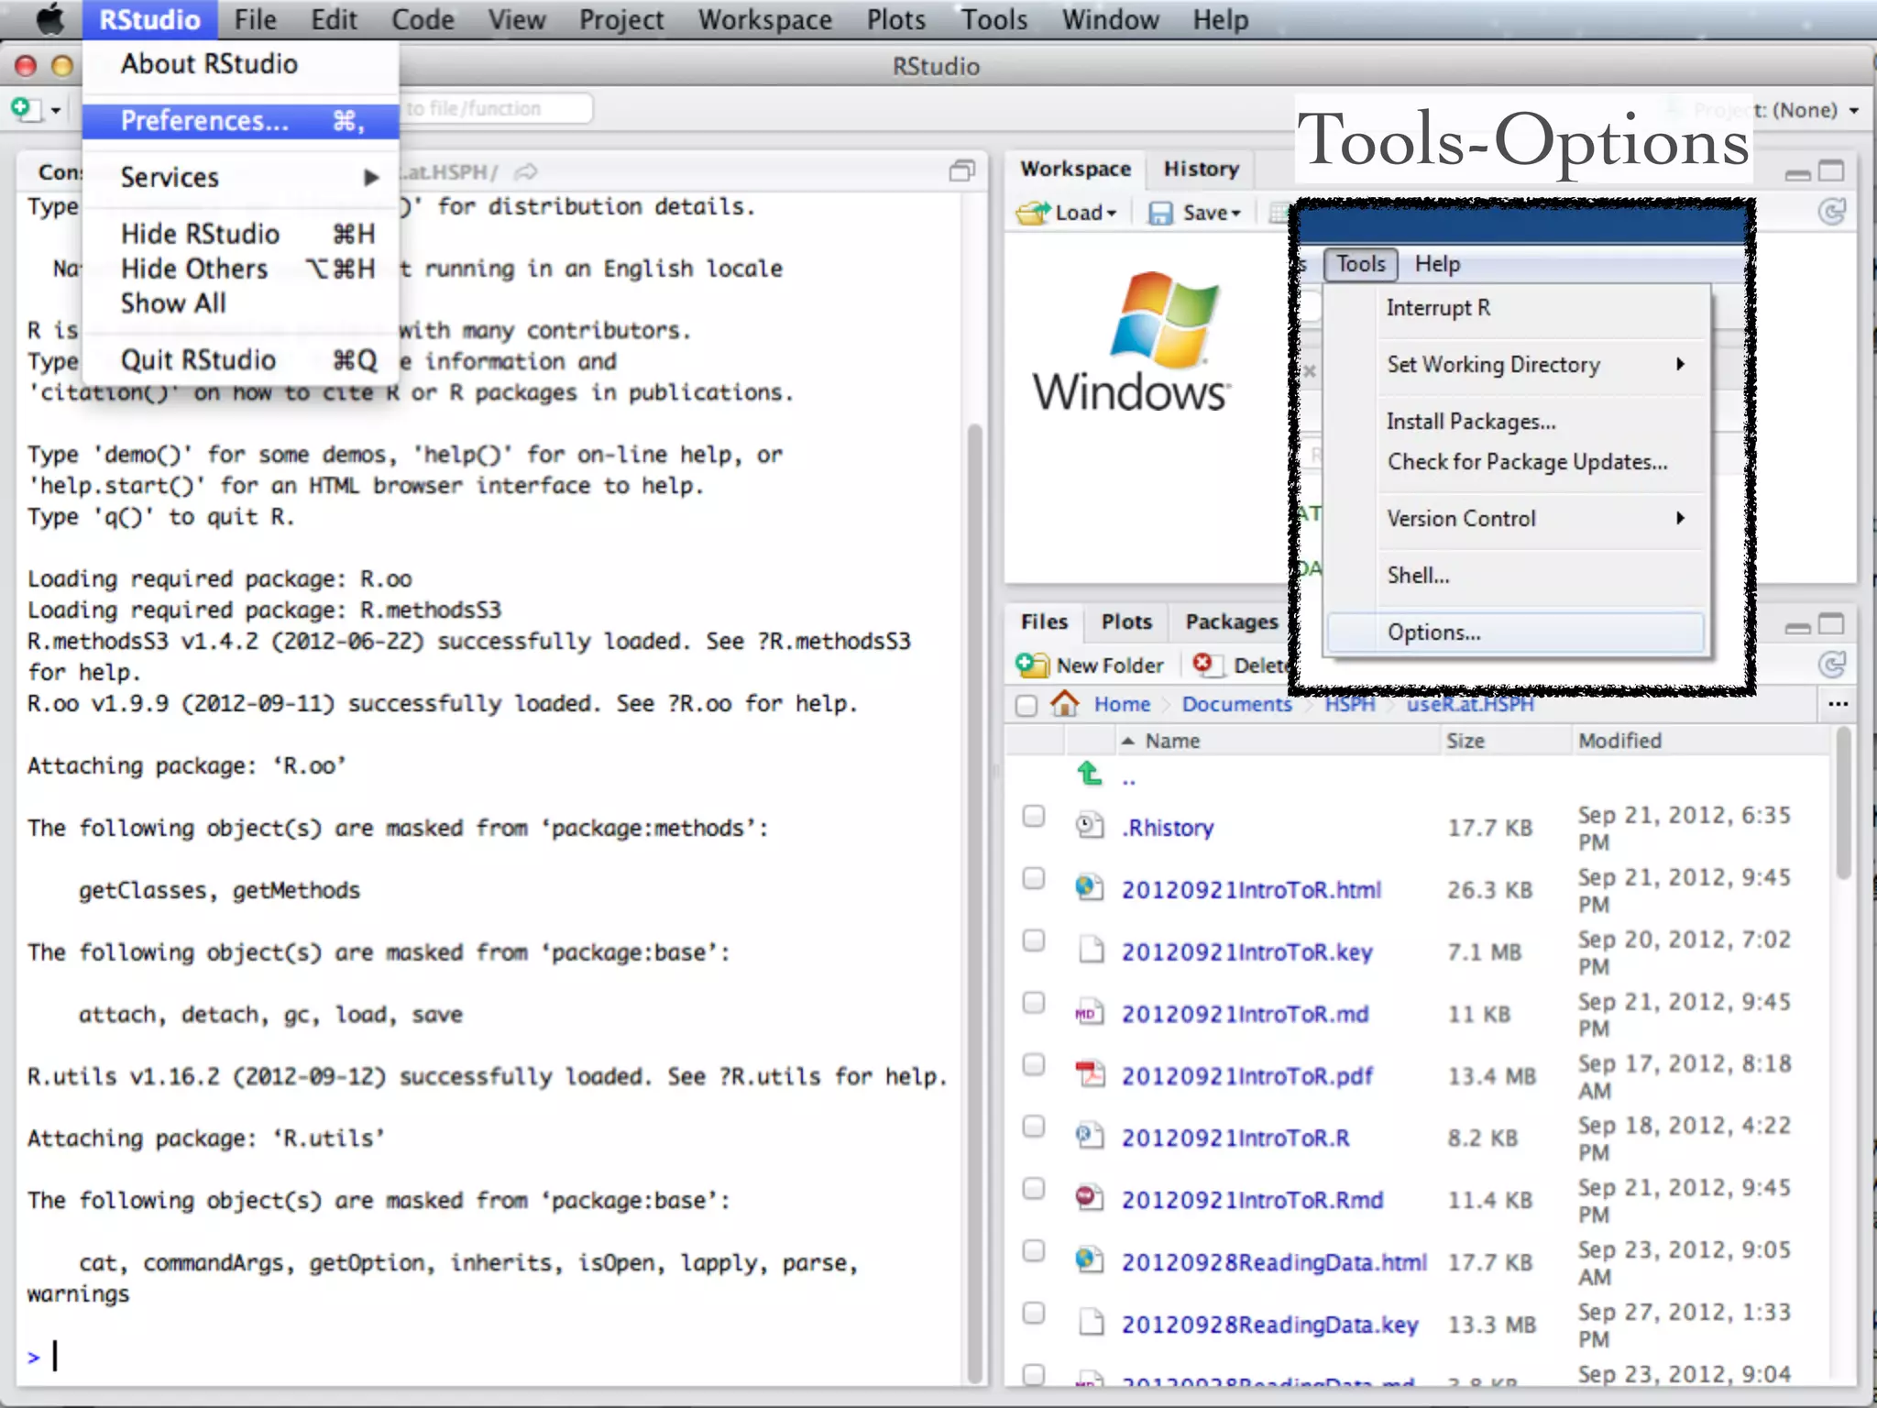Open the 20120921IntroToR.Rmd file link
Image resolution: width=1877 pixels, height=1408 pixels.
pos(1252,1199)
